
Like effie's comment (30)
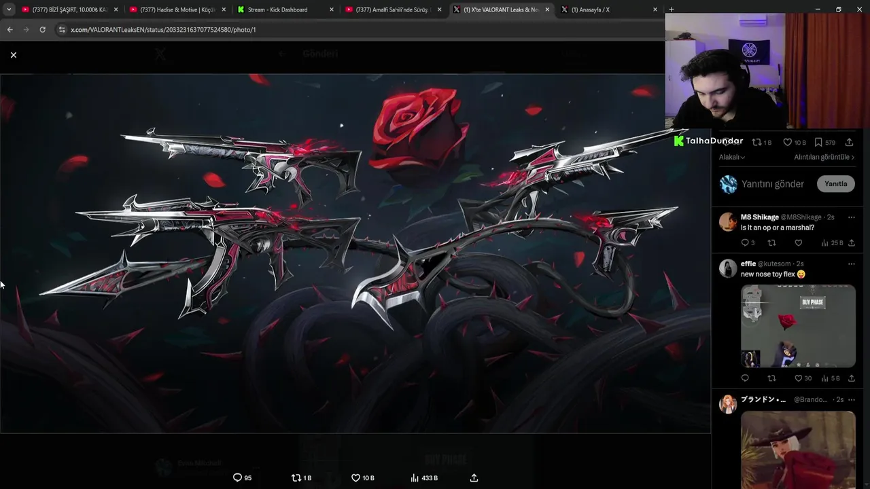click(x=803, y=378)
